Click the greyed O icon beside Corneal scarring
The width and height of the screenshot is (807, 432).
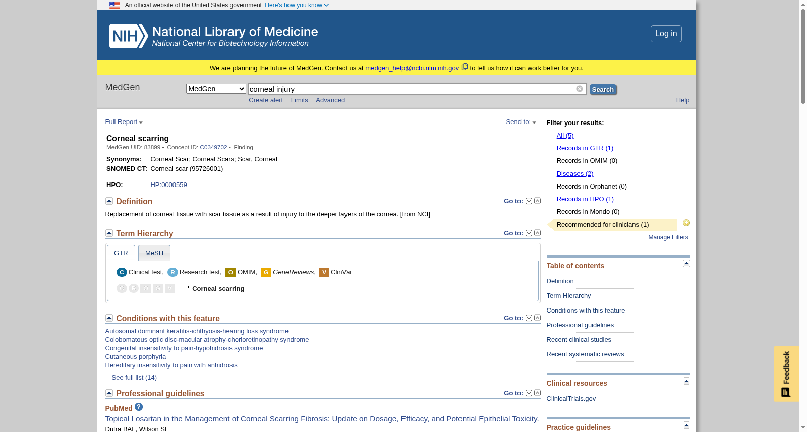coord(146,288)
